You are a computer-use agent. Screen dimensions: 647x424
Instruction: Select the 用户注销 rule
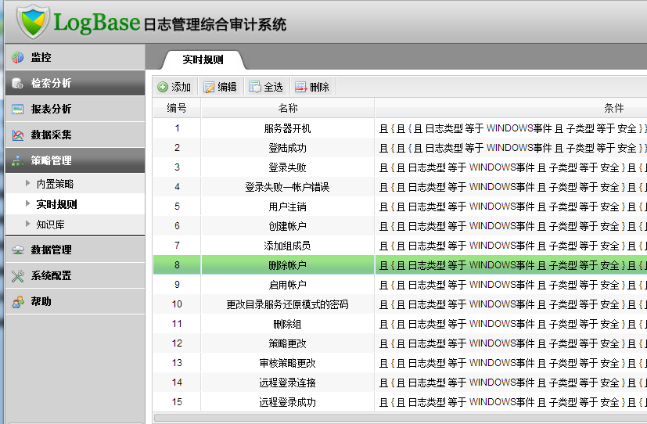(288, 207)
